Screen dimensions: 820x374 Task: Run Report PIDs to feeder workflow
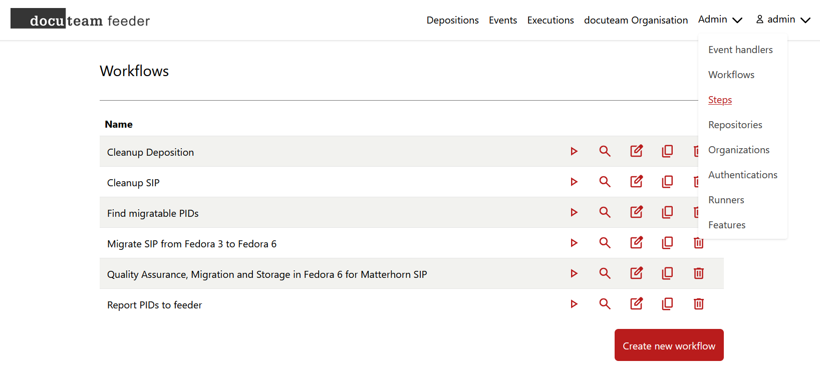574,304
